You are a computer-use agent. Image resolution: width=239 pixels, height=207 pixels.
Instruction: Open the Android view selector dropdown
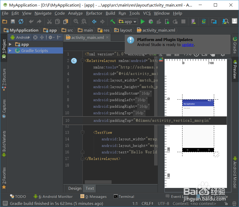tap(20, 37)
